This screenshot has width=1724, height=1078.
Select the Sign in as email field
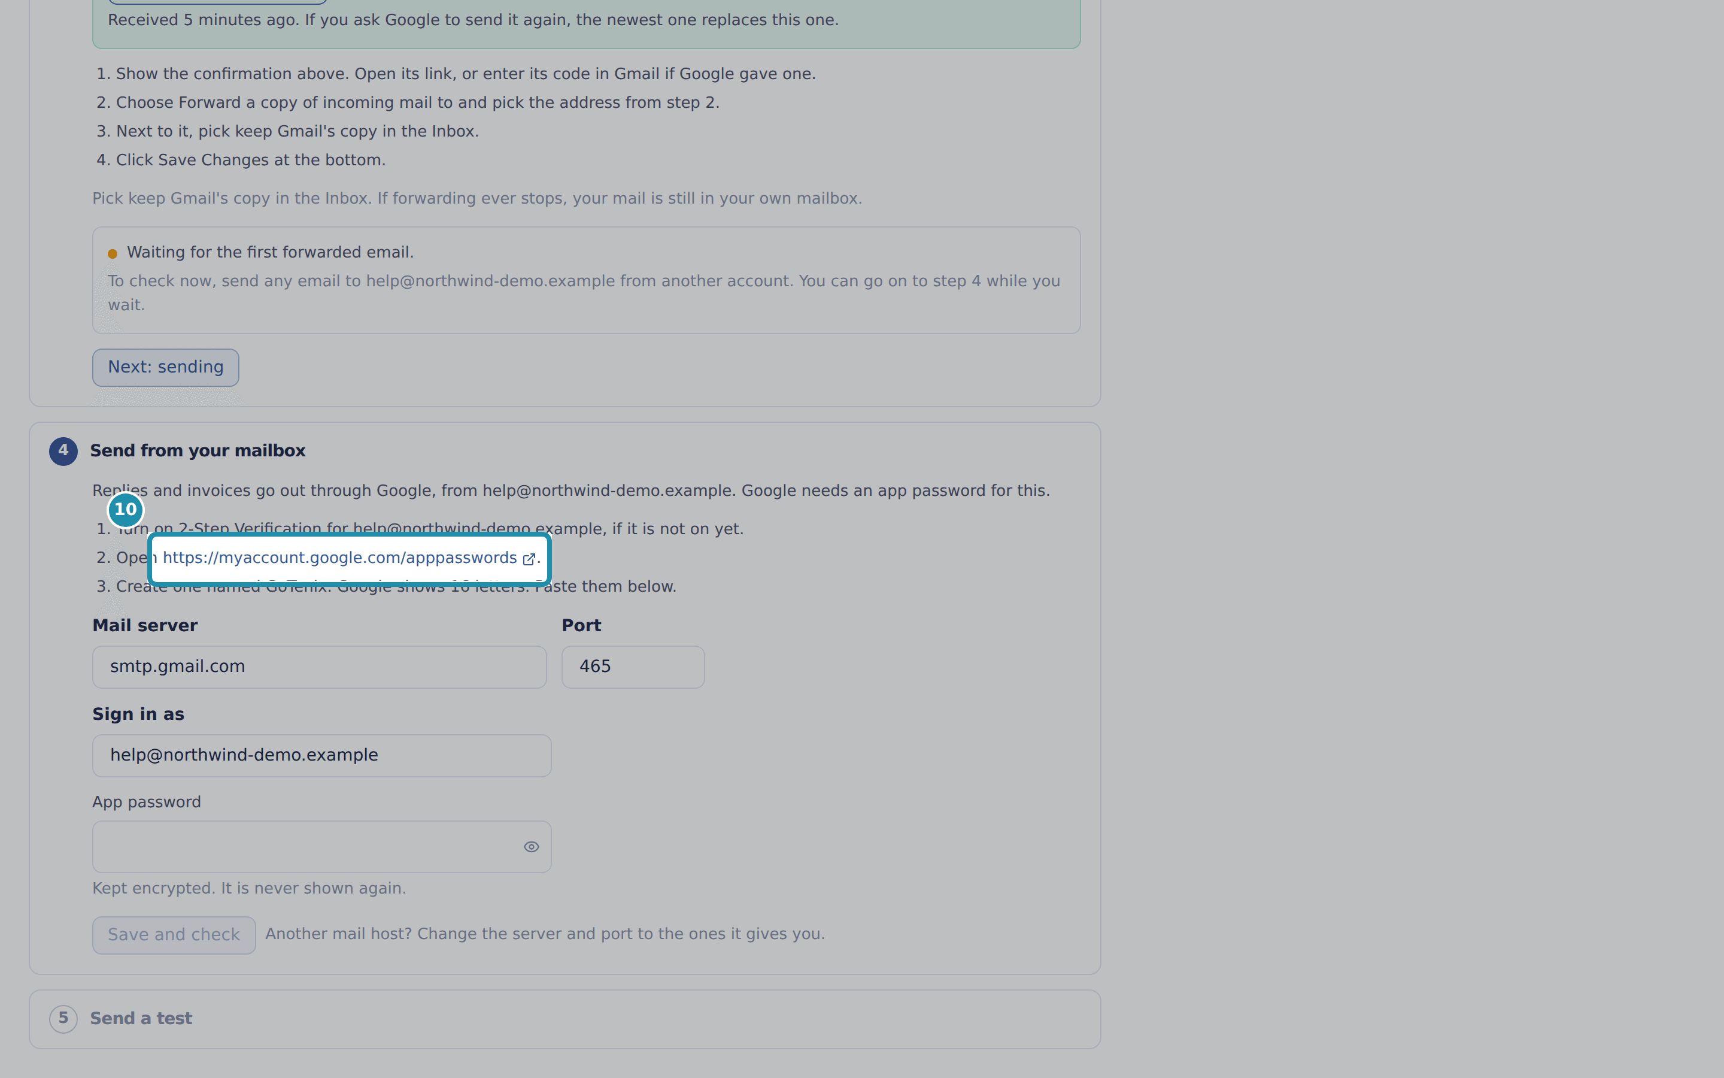(x=321, y=755)
